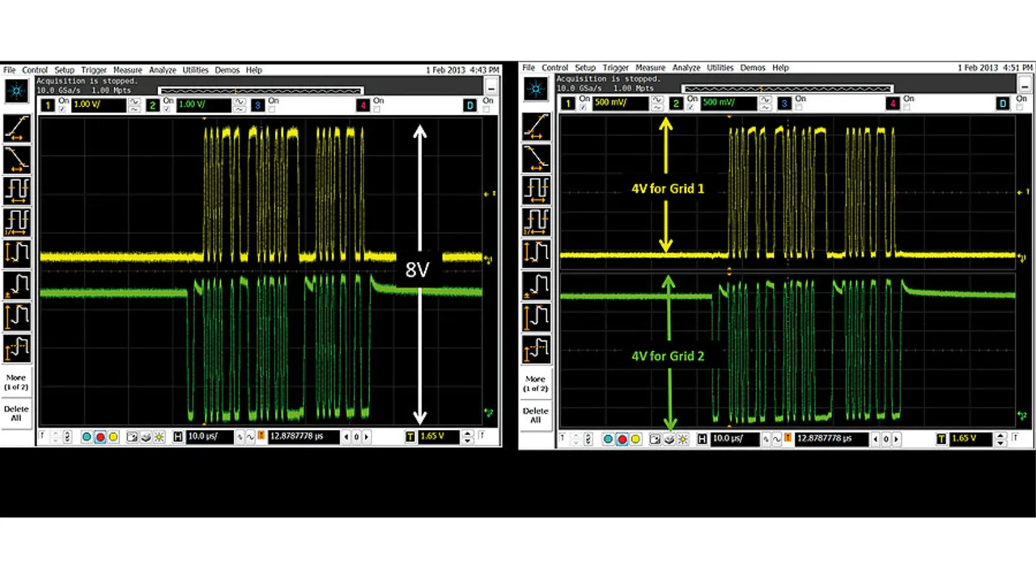Open the Measure menu in left window

coord(127,70)
